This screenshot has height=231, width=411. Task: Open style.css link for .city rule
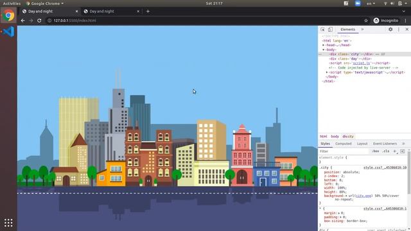[385, 167]
